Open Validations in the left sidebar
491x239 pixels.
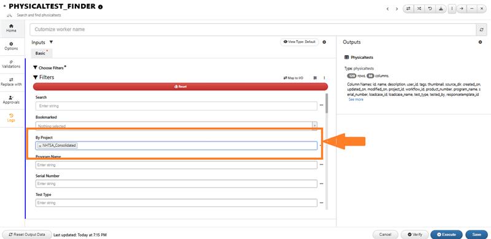tap(11, 65)
